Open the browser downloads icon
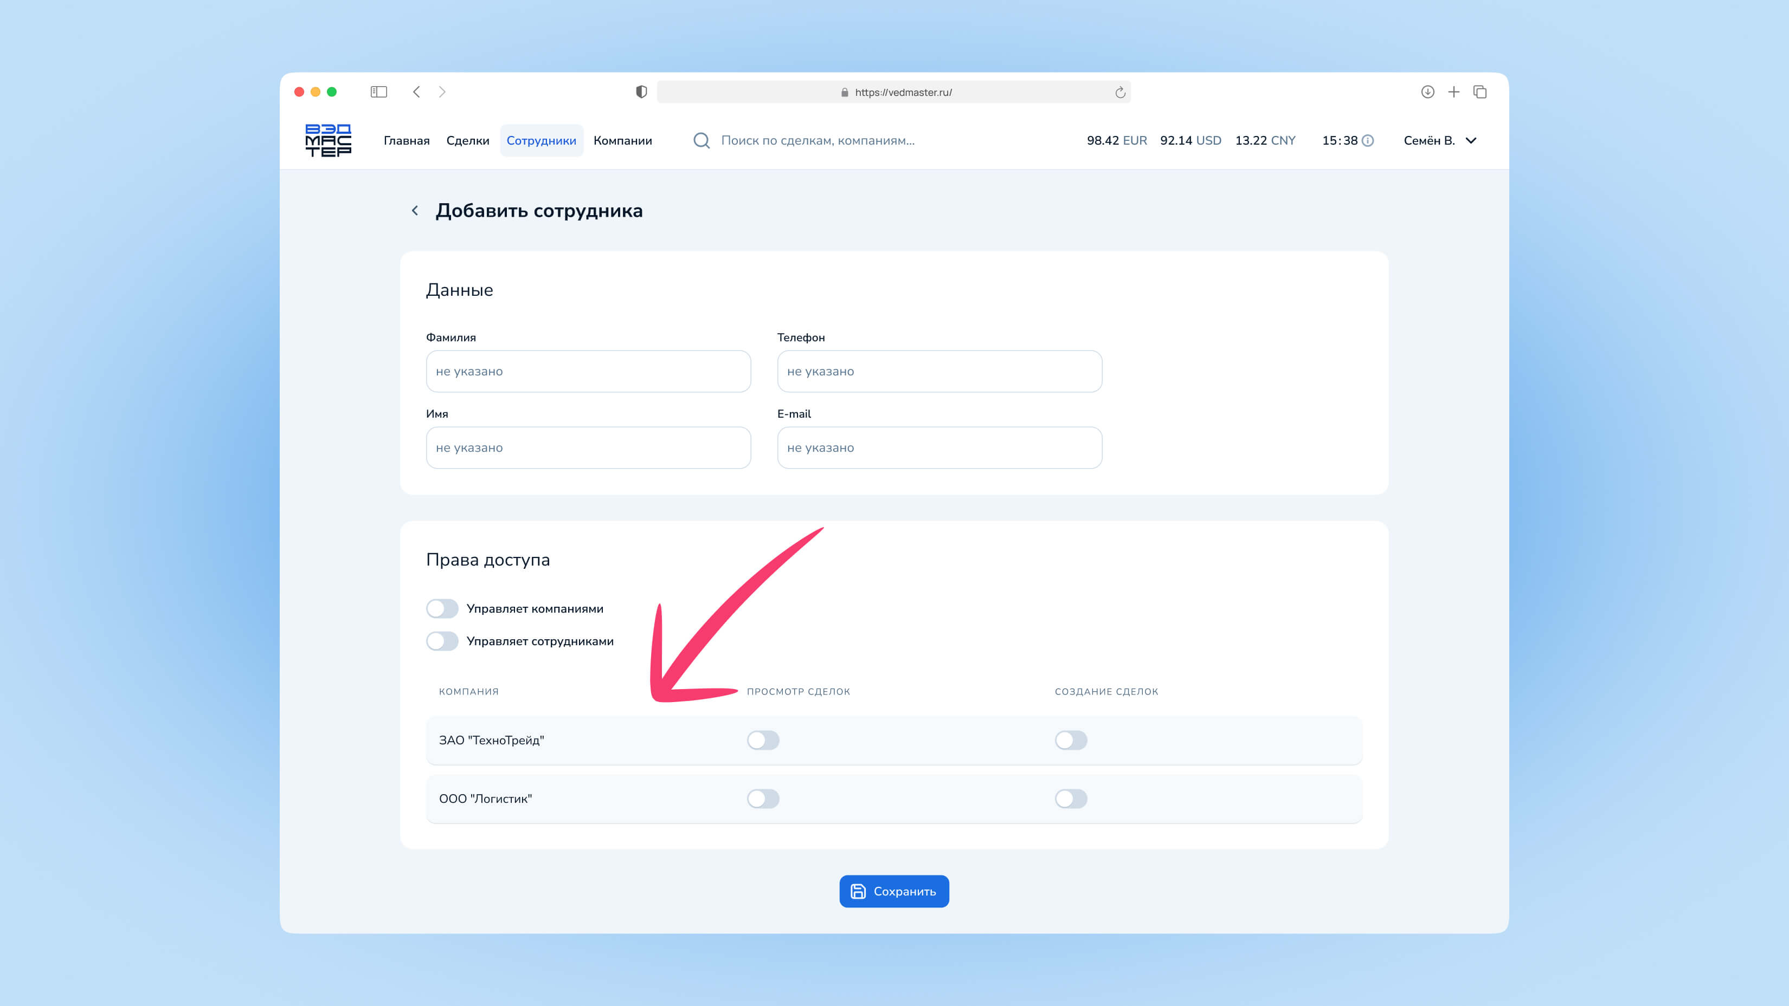The width and height of the screenshot is (1789, 1006). (x=1427, y=92)
